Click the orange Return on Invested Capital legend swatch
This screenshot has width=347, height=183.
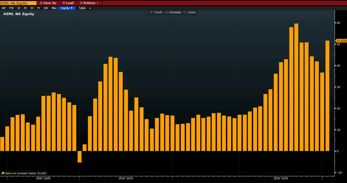[3, 173]
